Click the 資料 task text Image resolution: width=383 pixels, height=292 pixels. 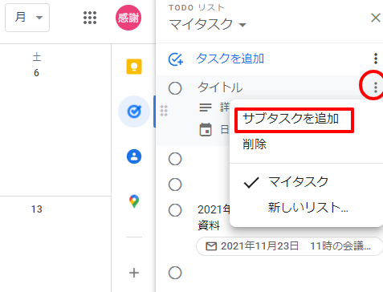point(209,225)
